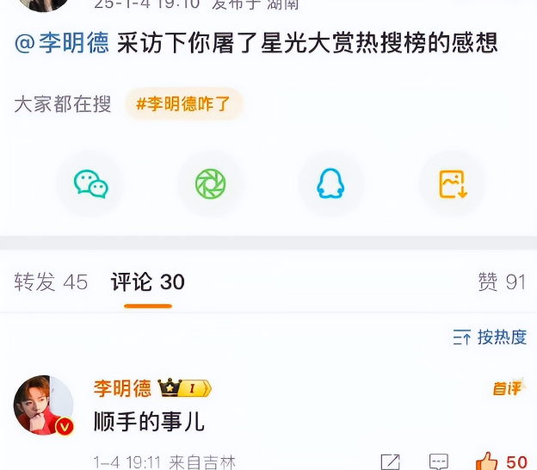Open the crown level badge beside 李明德
The width and height of the screenshot is (537, 470).
184,388
